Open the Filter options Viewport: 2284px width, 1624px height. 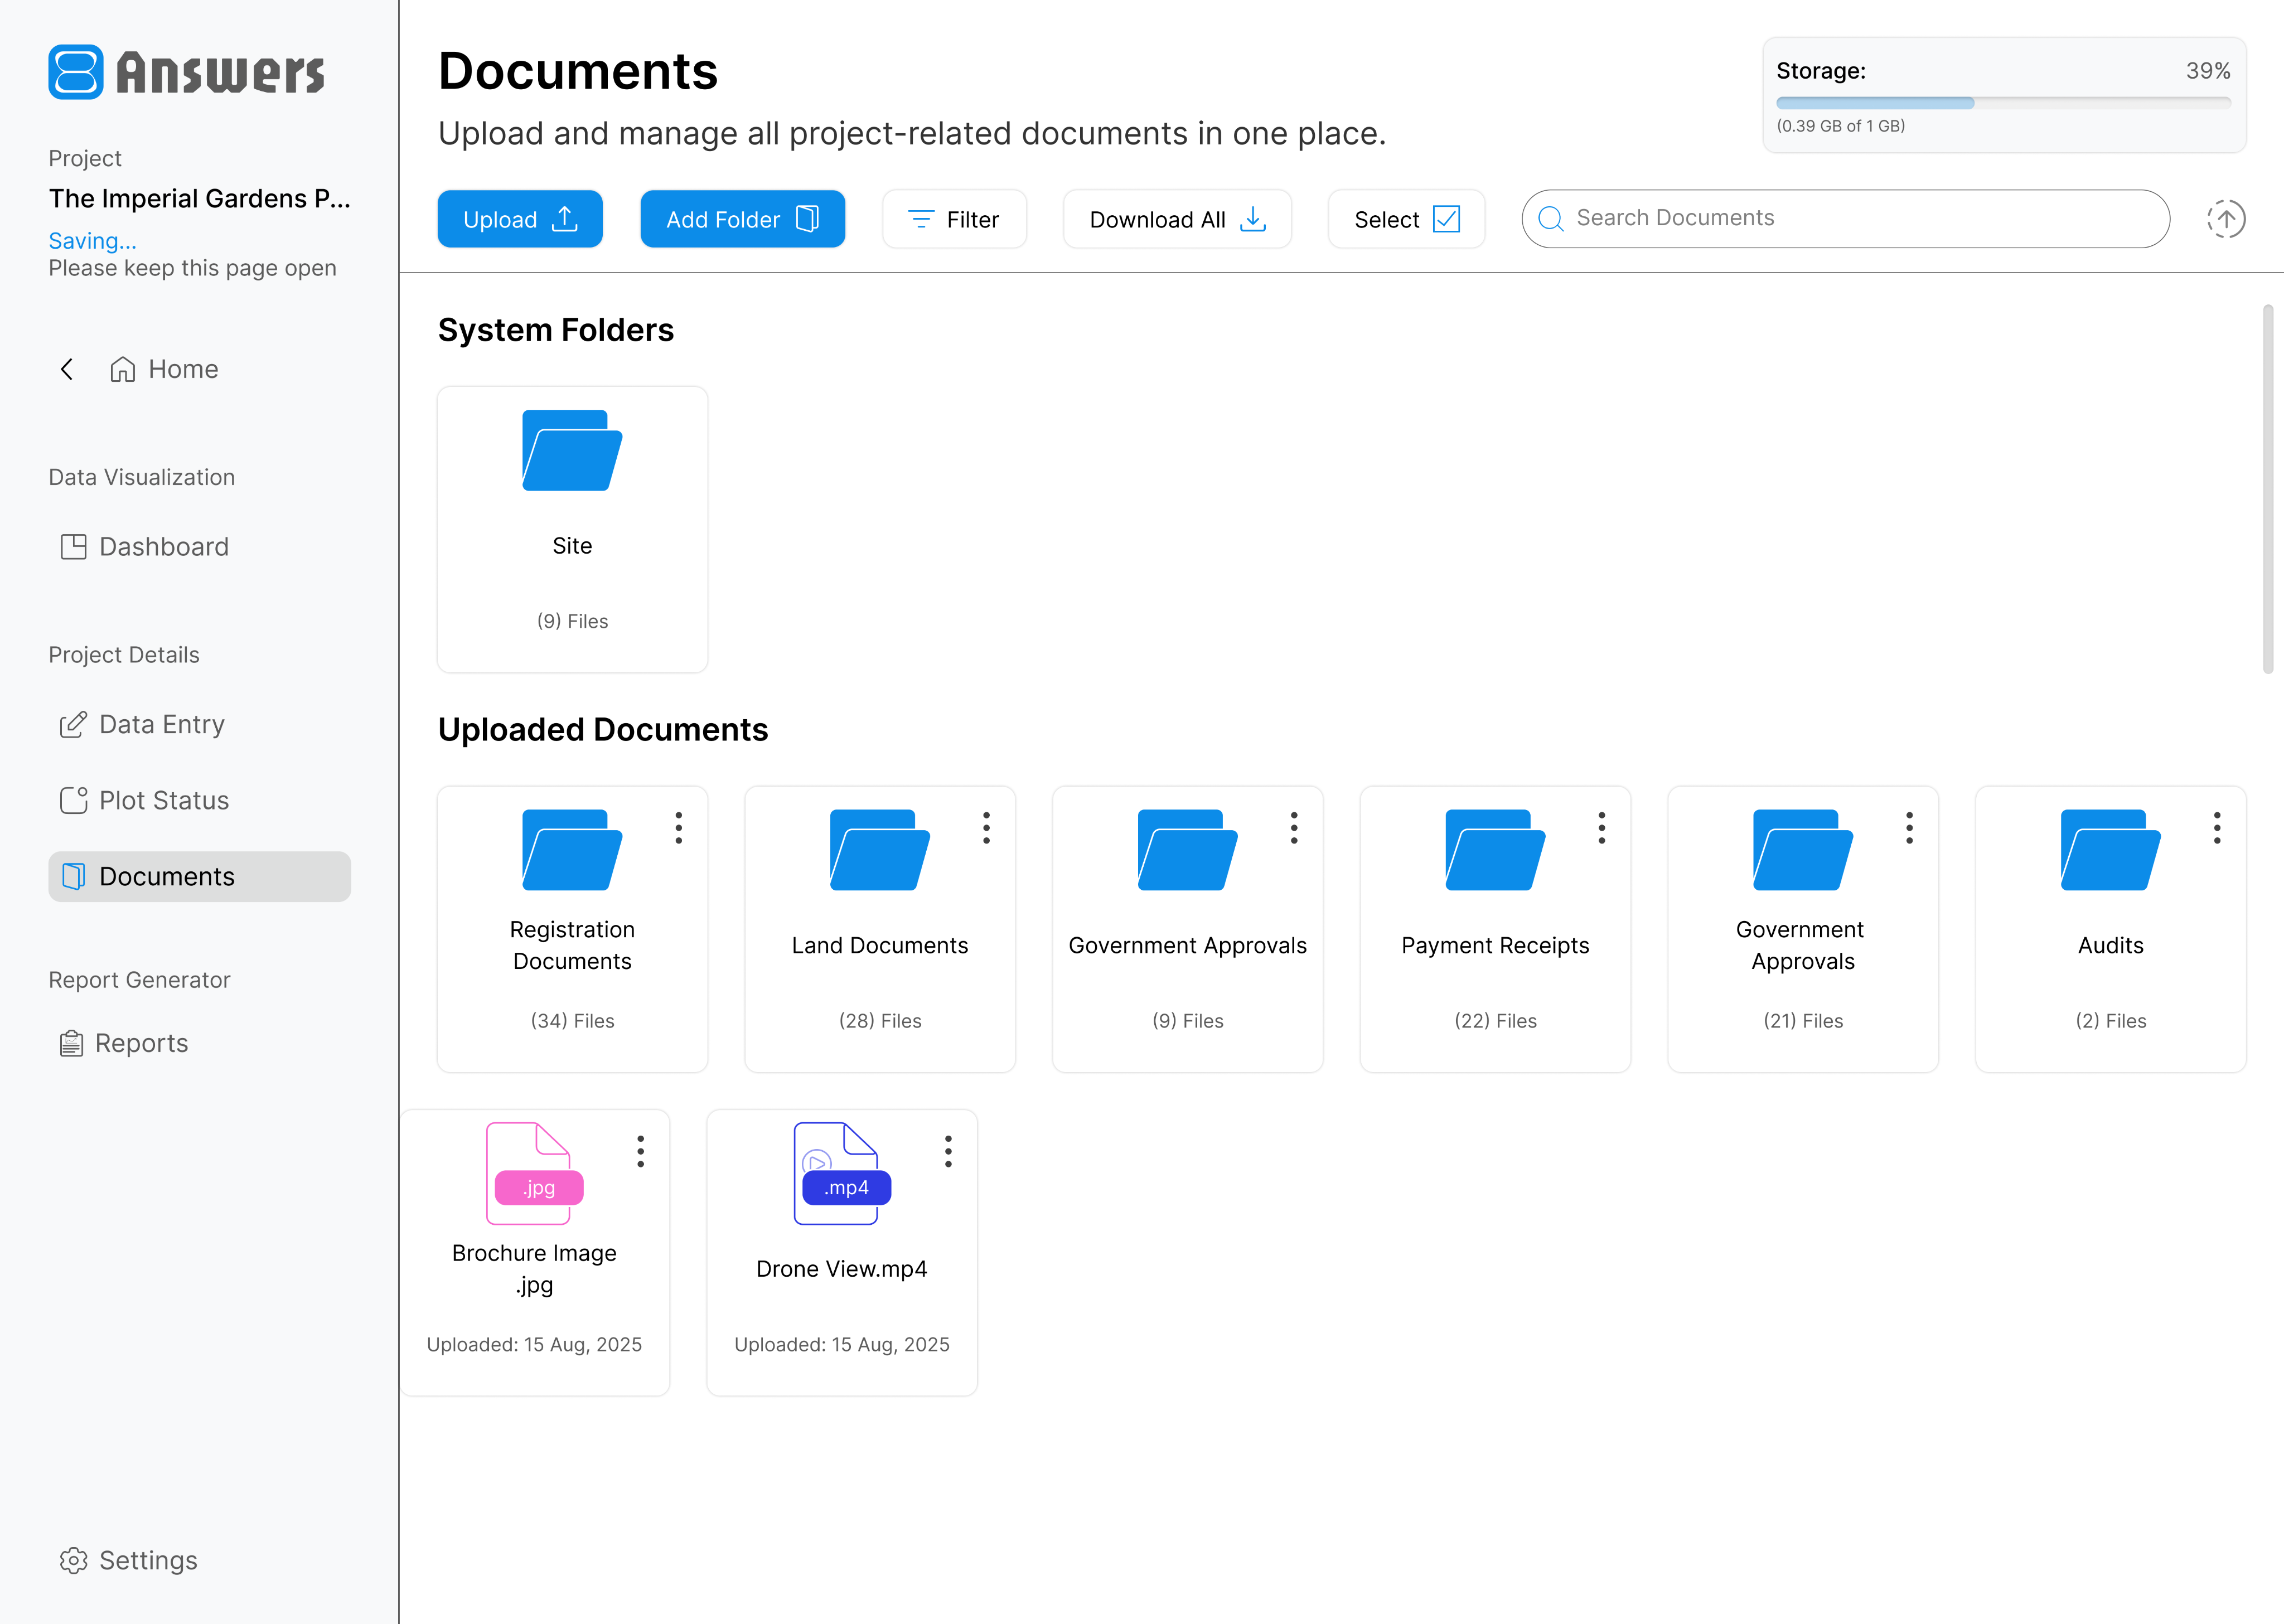click(x=954, y=219)
